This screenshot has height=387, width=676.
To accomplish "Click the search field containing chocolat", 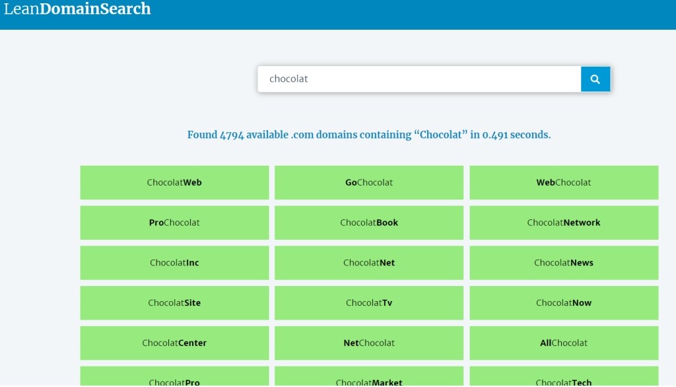I will [419, 79].
